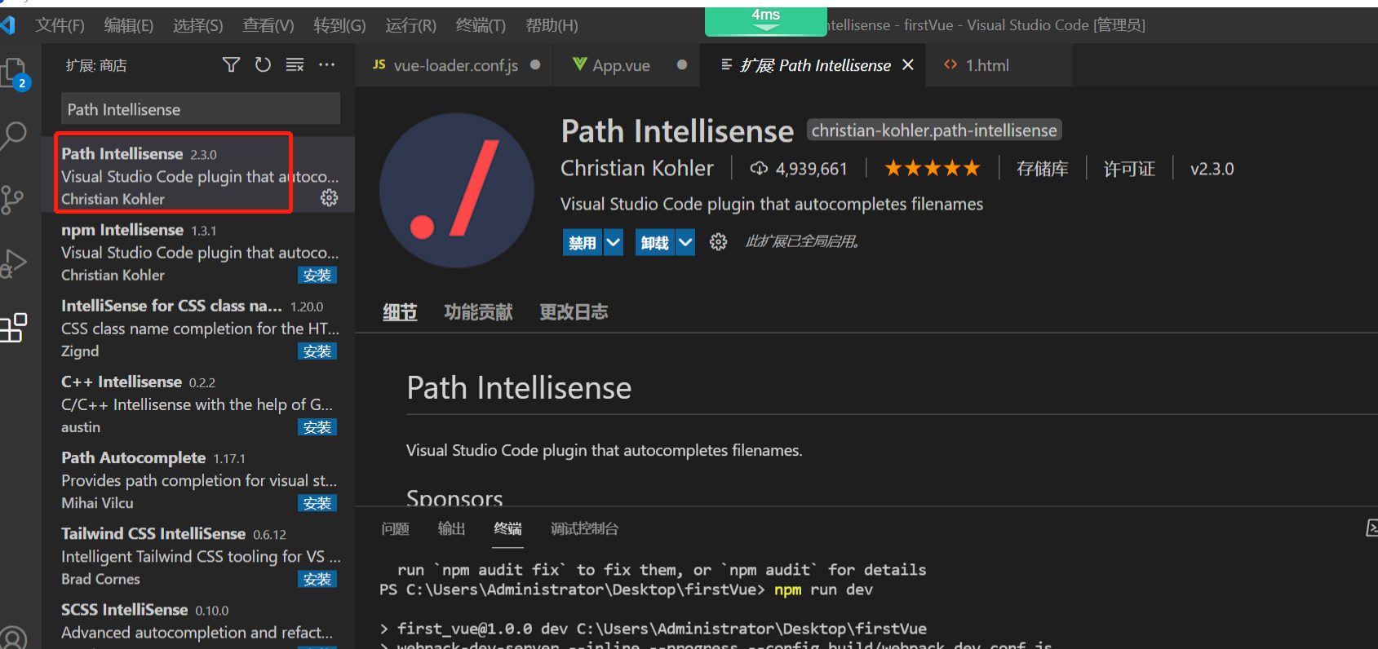Click the download count 4,939,661
1378x649 pixels.
pyautogui.click(x=800, y=169)
